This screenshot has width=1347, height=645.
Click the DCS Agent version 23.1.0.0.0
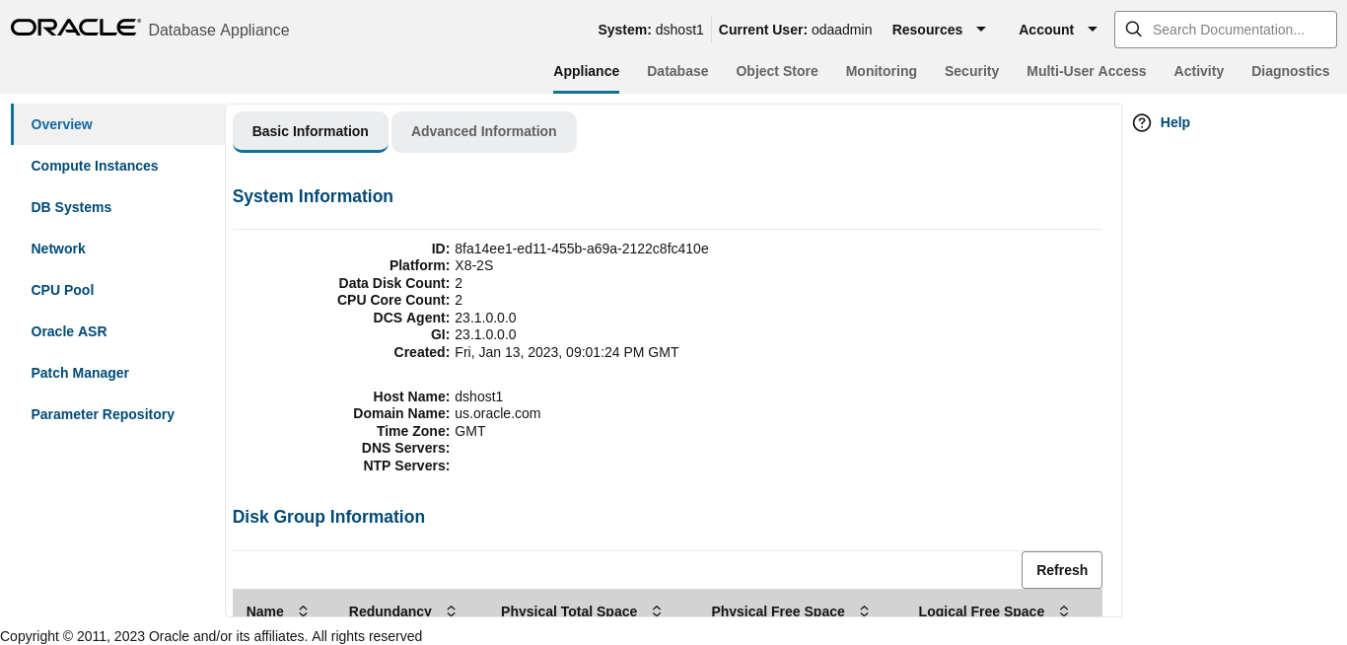click(x=485, y=318)
